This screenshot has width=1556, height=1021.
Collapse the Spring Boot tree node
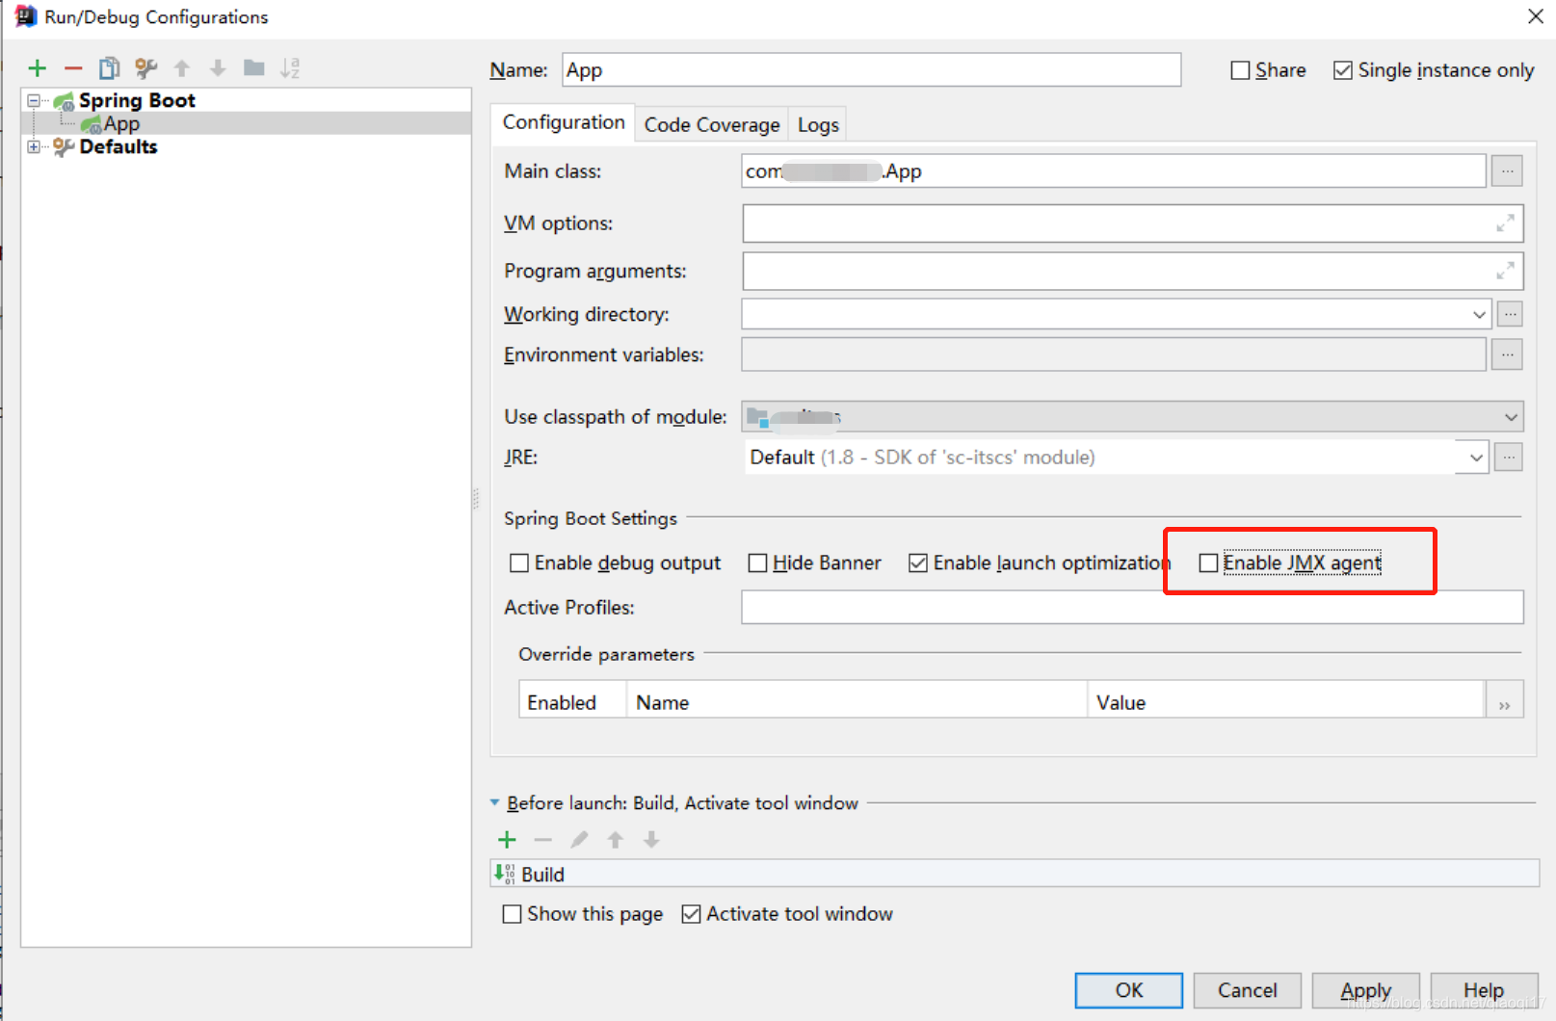click(32, 99)
